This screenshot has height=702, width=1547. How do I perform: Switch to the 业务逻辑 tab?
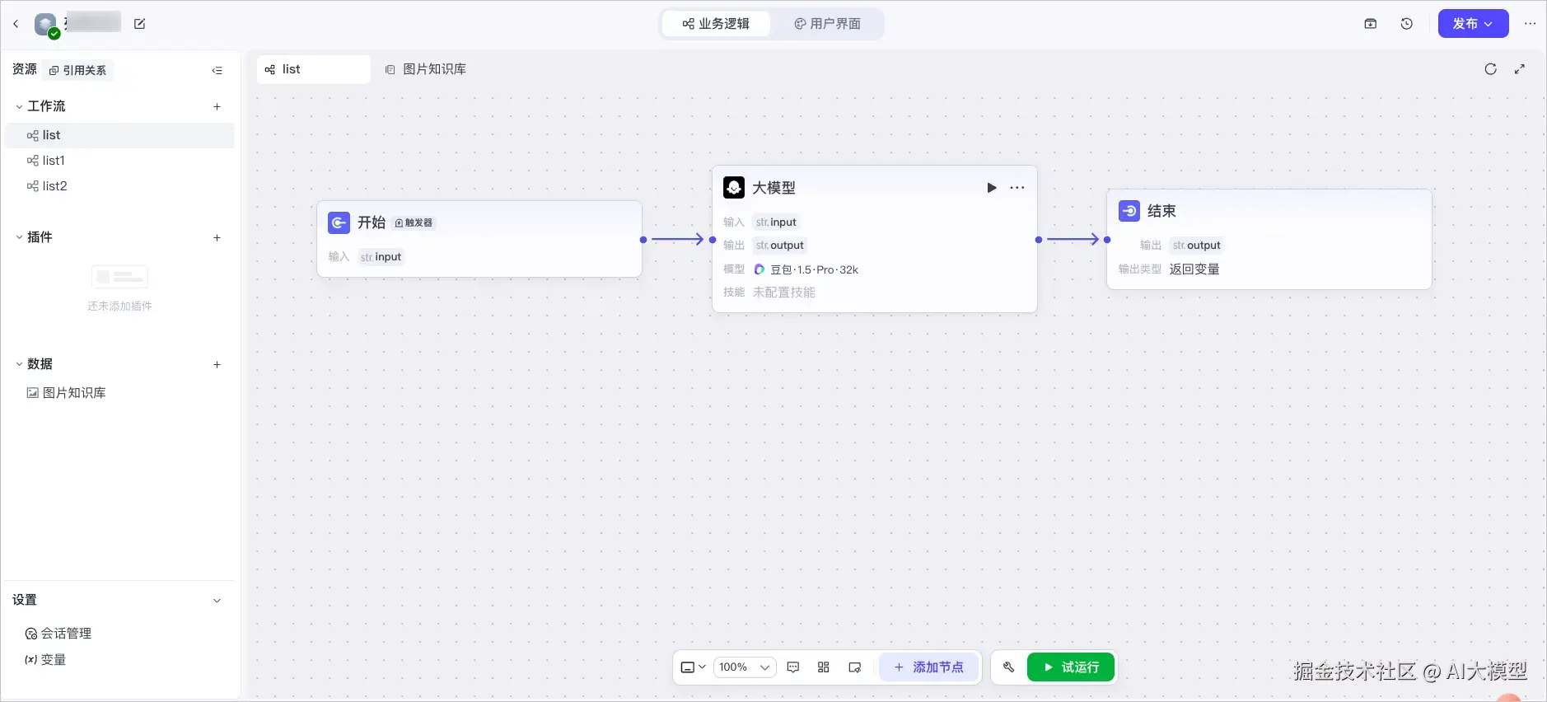click(x=716, y=24)
